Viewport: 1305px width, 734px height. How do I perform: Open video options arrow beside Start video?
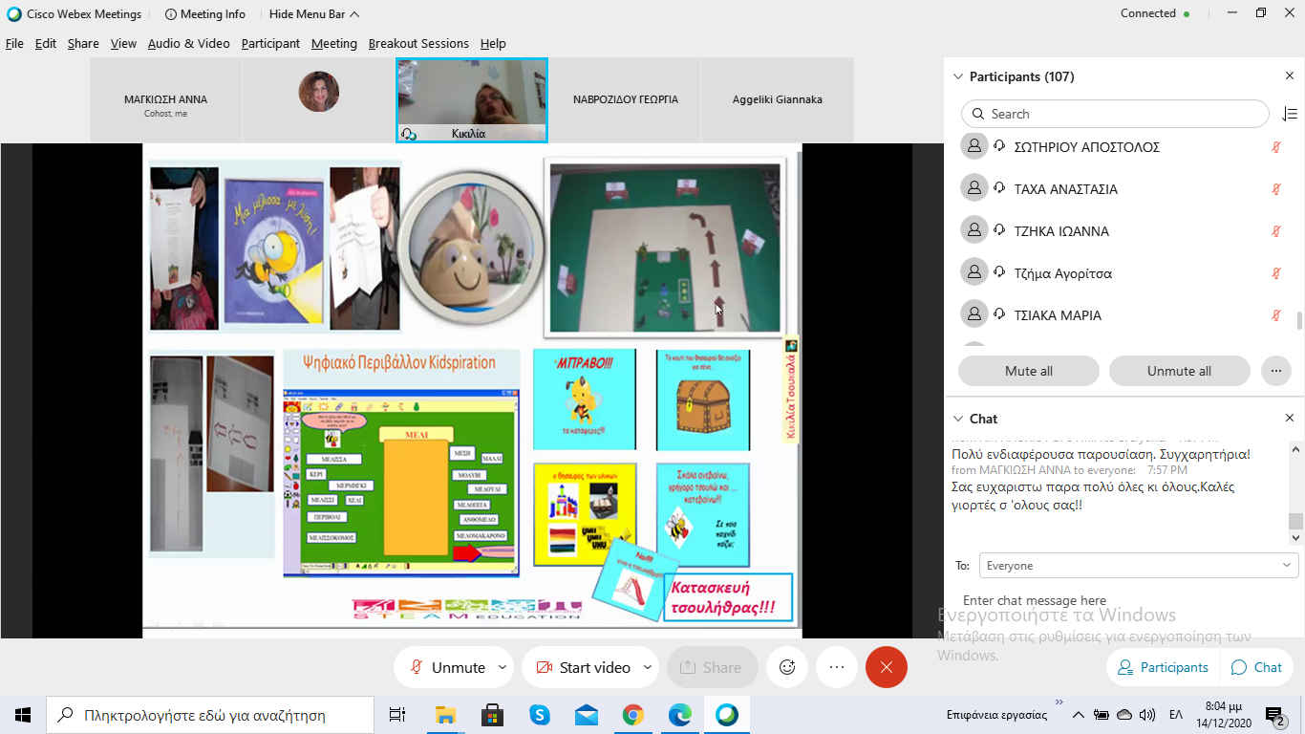(648, 667)
